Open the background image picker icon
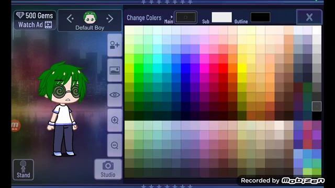Image resolution: width=335 pixels, height=188 pixels. (115, 70)
